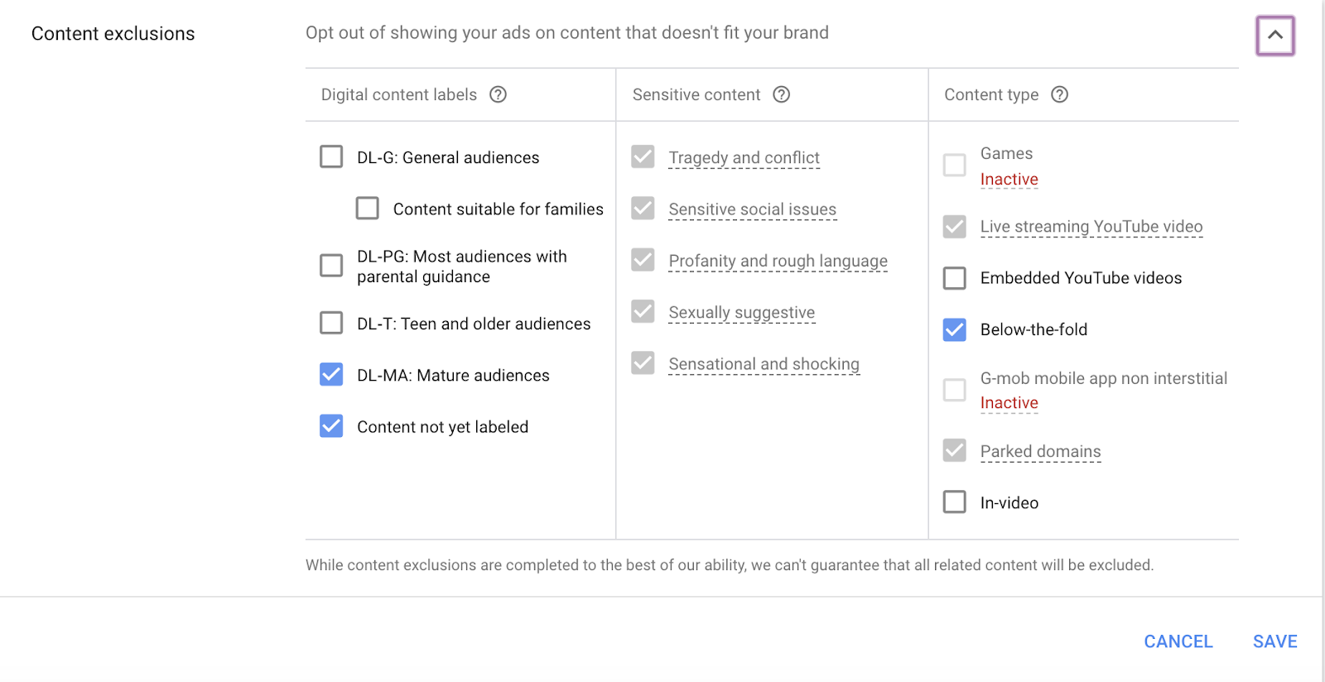Screen dimensions: 1325x682
Task: Click help icon next to Content type
Action: click(x=1059, y=94)
